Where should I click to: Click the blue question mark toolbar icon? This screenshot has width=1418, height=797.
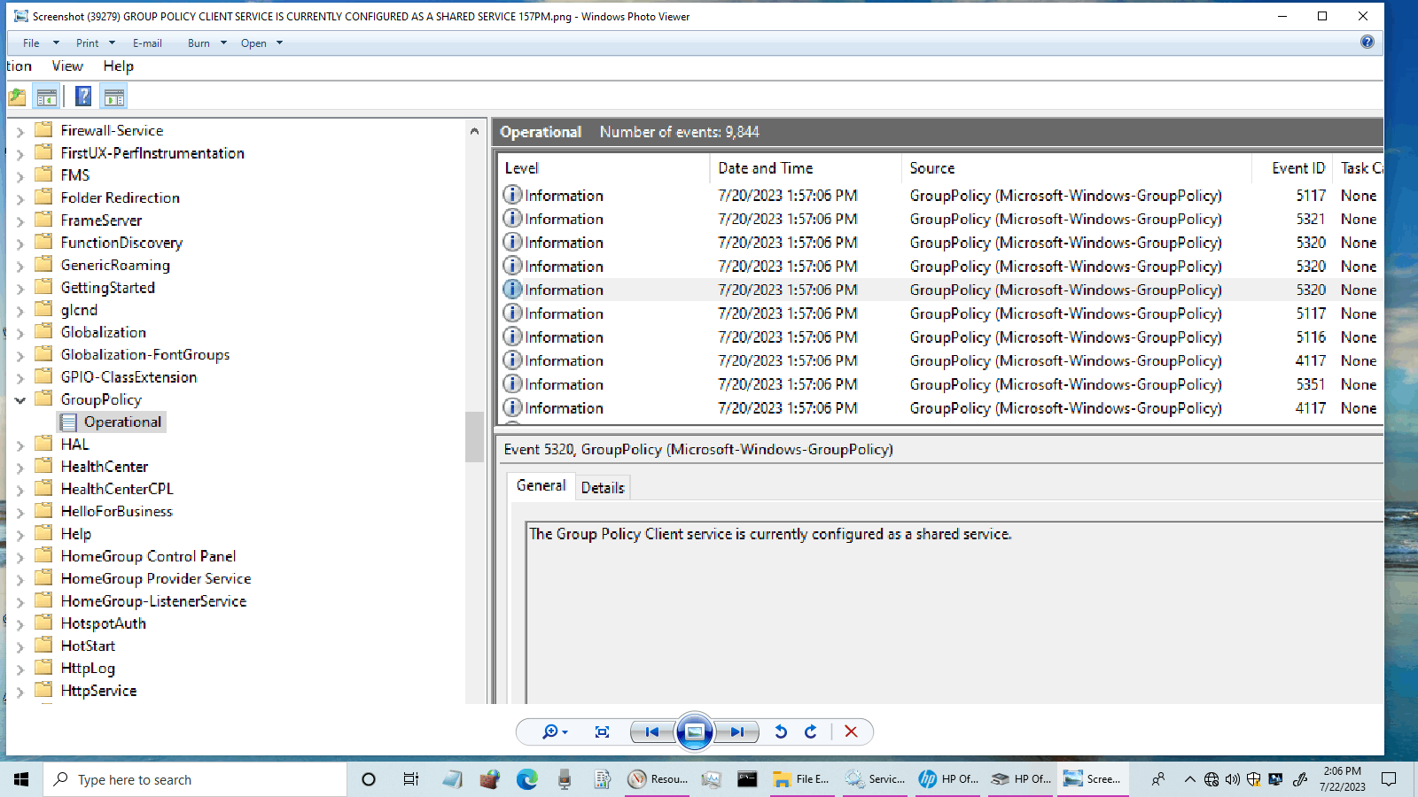83,96
